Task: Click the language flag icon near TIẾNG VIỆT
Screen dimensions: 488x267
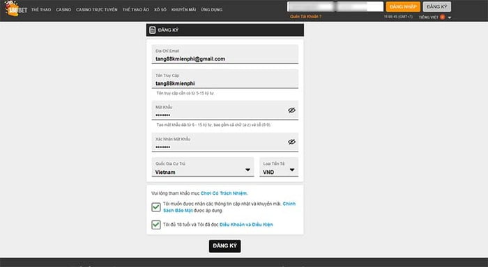Action: 442,17
